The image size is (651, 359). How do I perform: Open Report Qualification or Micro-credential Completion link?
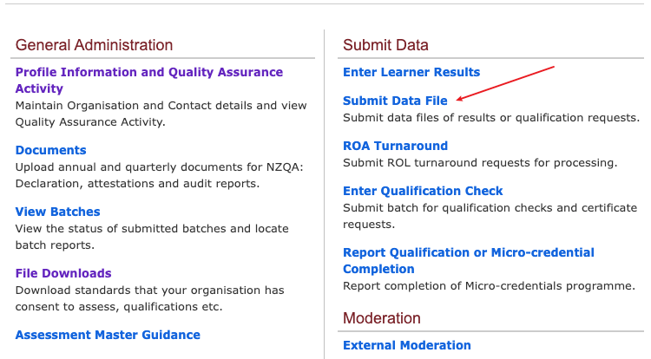[x=469, y=261]
